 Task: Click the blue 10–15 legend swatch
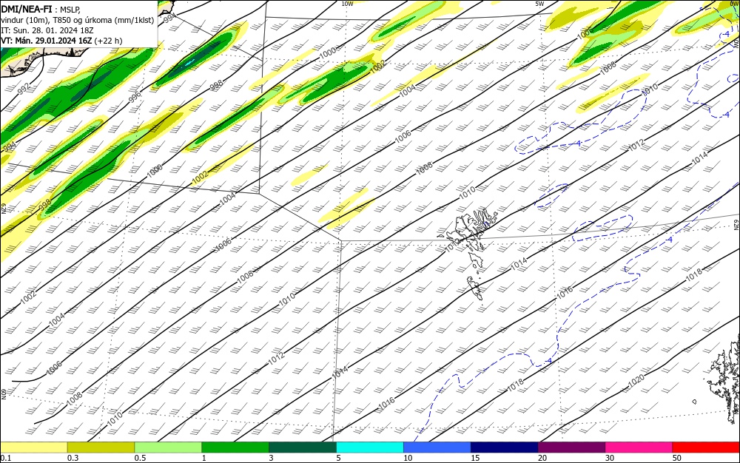pos(437,447)
